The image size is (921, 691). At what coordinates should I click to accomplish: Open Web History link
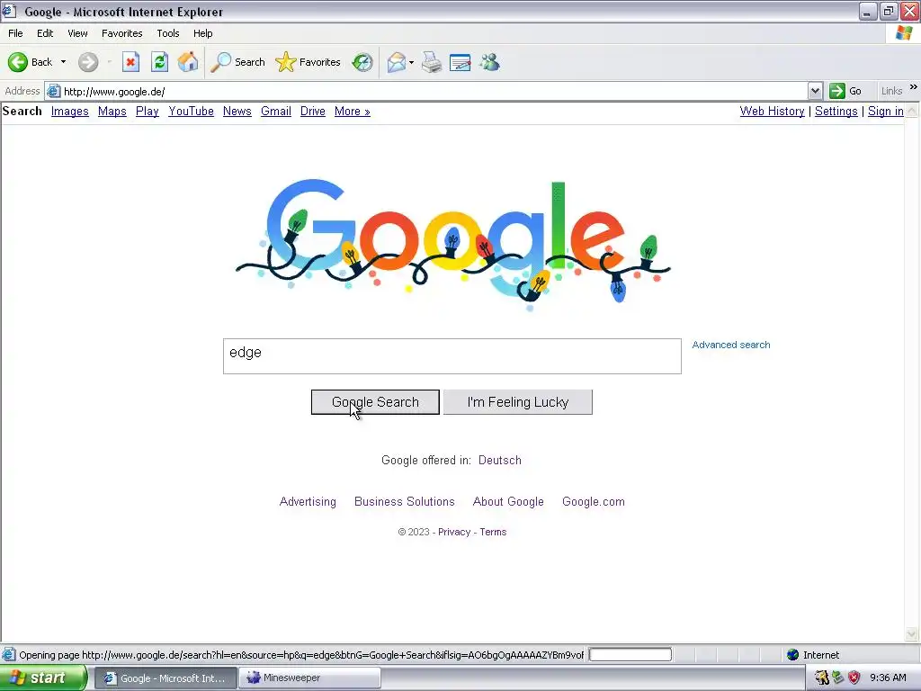click(772, 111)
